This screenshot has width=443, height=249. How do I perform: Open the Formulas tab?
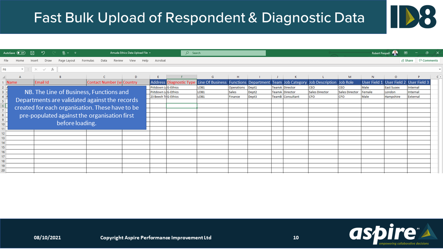tap(88, 61)
